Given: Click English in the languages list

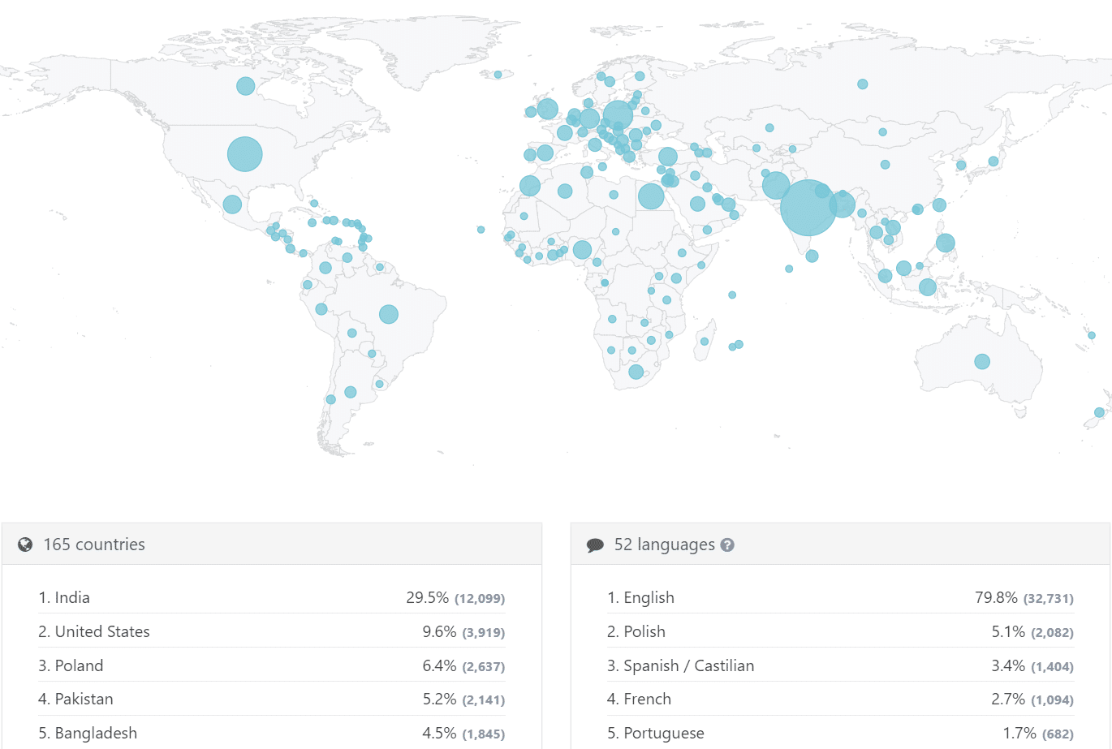Looking at the screenshot, I should (649, 598).
